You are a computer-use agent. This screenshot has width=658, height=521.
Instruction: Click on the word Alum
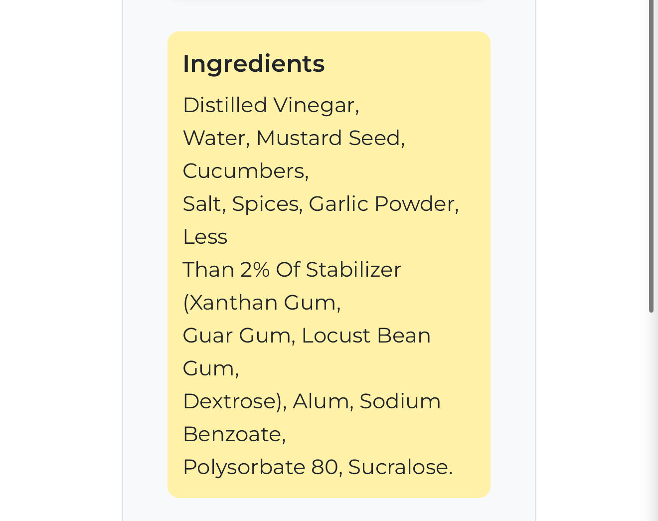pyautogui.click(x=321, y=401)
